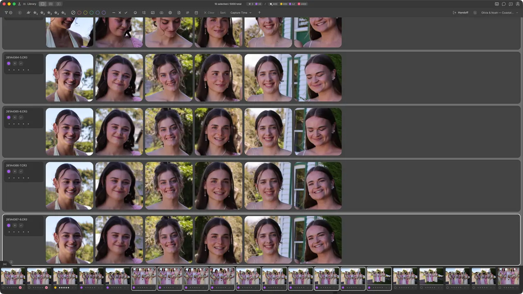The width and height of the screenshot is (523, 294).
Task: Apply the zero-star rating
Action: (x=28, y=13)
